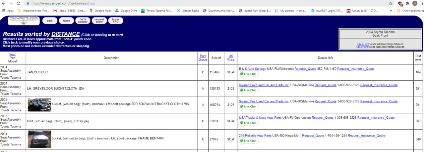Viewport: 424px width, 152px height.
Task: Open the Toyota Tacoma Forum bookmark
Action: [x=156, y=11]
